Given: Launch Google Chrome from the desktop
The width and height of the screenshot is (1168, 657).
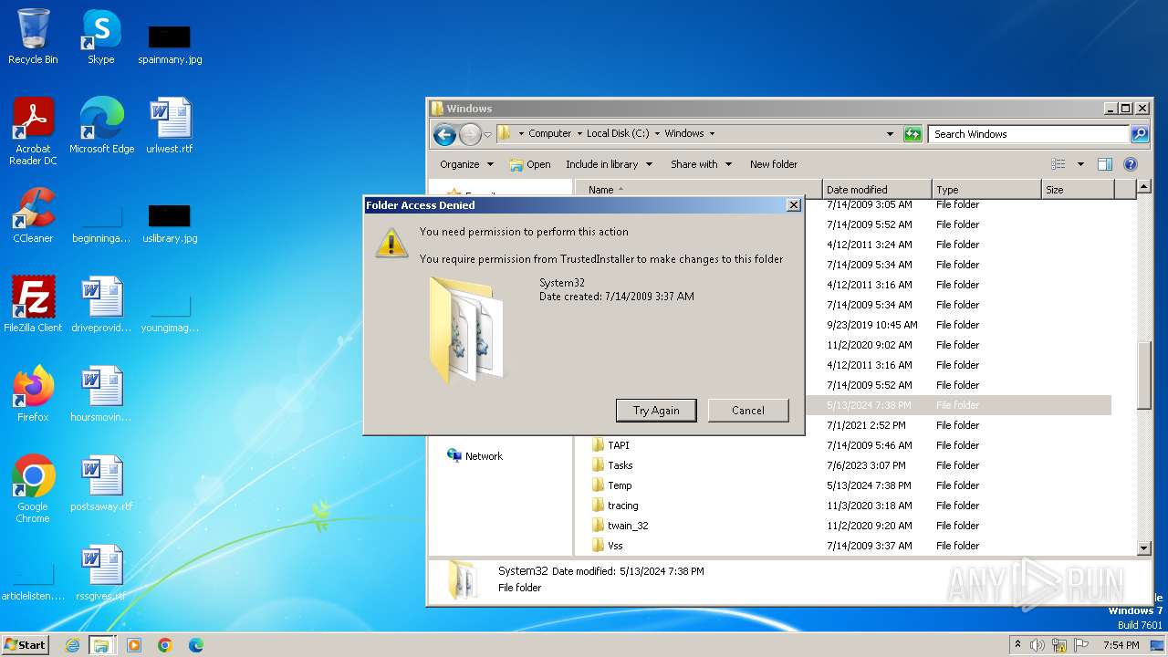Looking at the screenshot, I should tap(33, 488).
